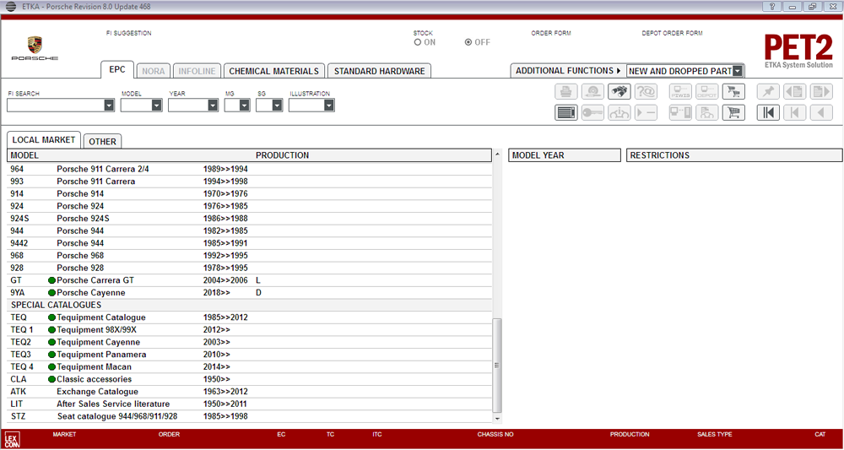Open the ILLUSTRATION dropdown
Screen dimensions: 844x450
[329, 106]
